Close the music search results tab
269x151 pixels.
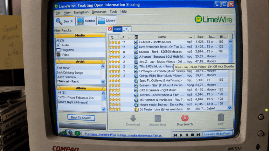click(x=110, y=29)
